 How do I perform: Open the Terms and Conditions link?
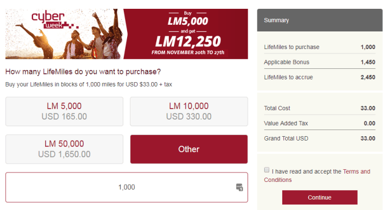(x=317, y=175)
